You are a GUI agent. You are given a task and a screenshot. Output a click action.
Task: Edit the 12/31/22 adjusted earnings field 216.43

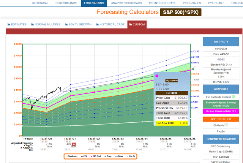pyautogui.click(x=92, y=142)
